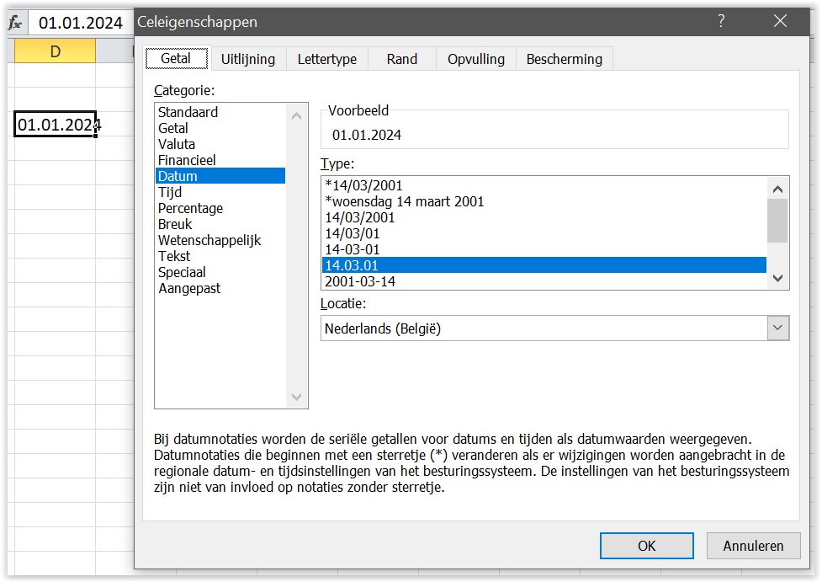The image size is (822, 582).
Task: Click the formula bar showing 01.01.2024
Action: pos(81,23)
